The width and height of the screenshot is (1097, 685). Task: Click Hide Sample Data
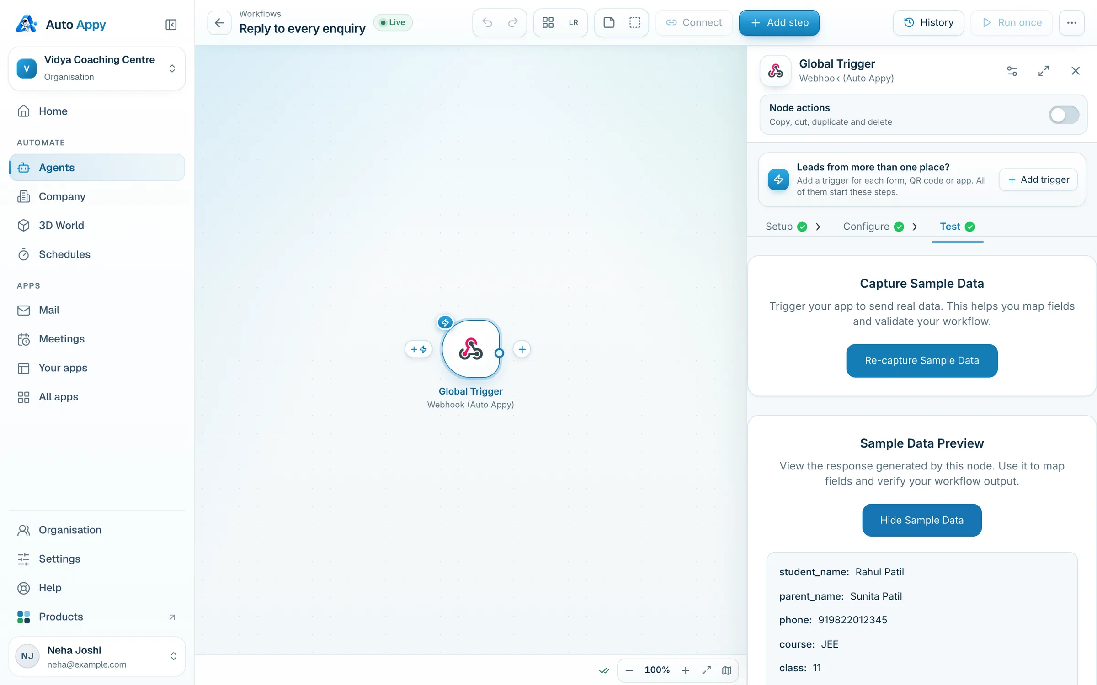921,521
